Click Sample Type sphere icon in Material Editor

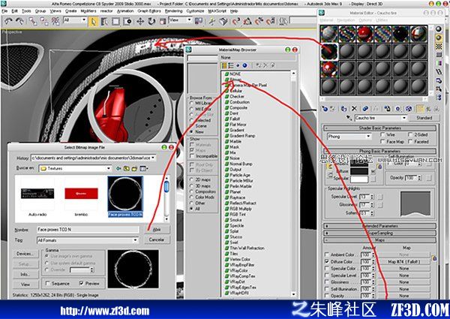(439, 29)
